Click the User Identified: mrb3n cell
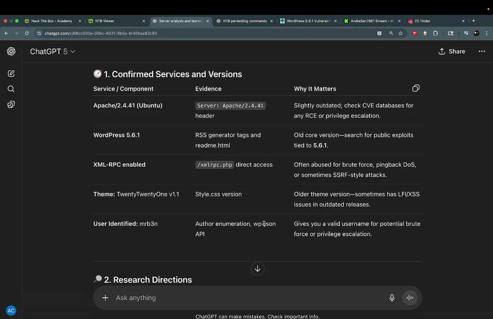 pyautogui.click(x=125, y=224)
